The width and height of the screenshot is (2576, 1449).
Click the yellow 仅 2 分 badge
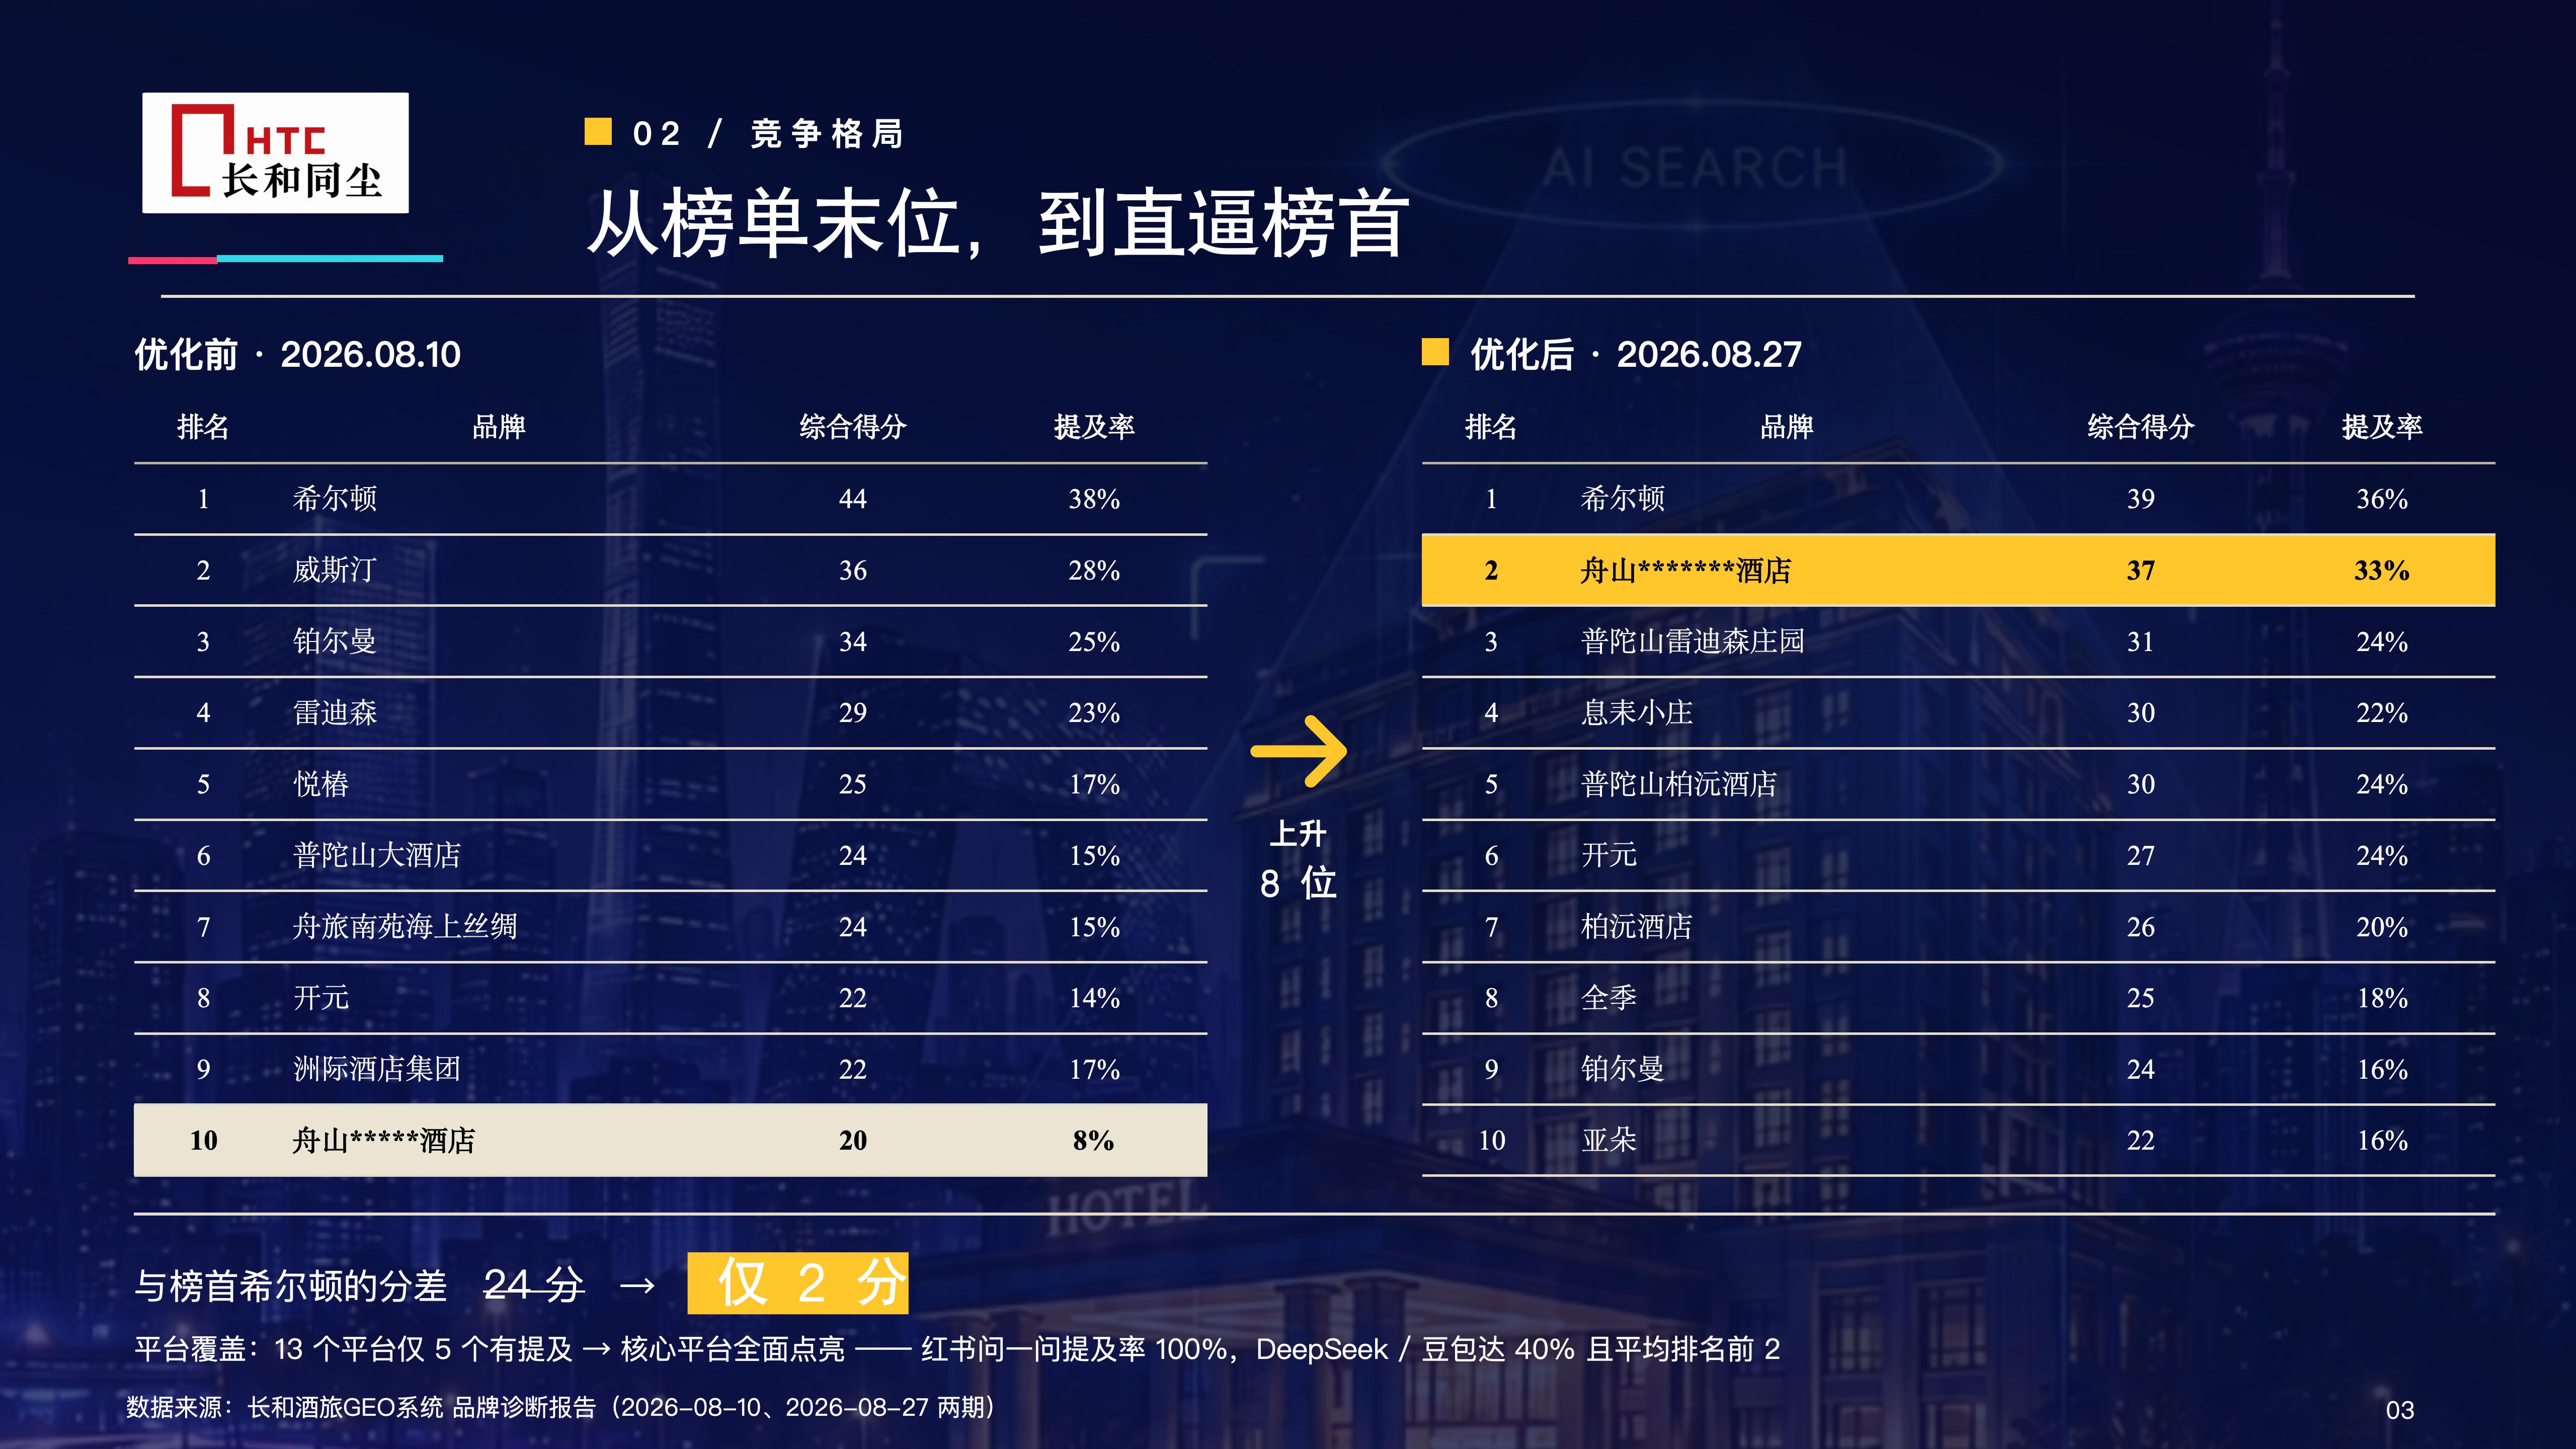[798, 1283]
